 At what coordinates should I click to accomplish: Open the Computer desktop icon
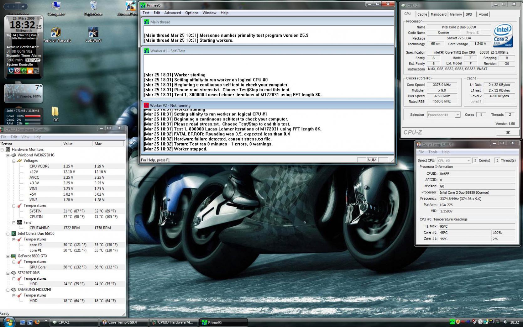tap(56, 8)
